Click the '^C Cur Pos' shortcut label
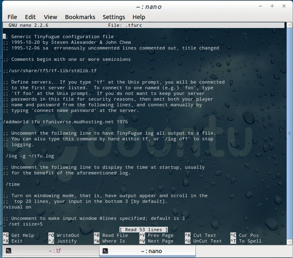 point(245,235)
